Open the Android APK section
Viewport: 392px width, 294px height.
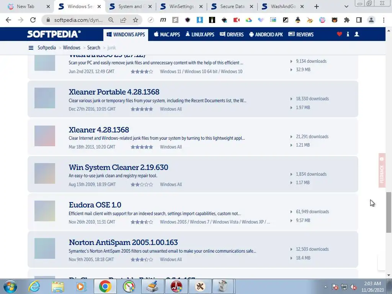tap(266, 34)
